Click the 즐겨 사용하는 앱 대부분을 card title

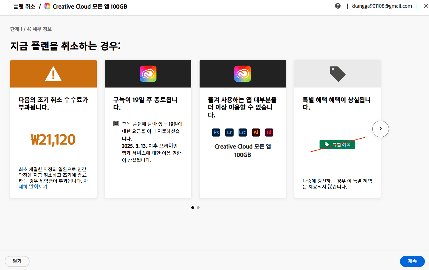tap(242, 107)
